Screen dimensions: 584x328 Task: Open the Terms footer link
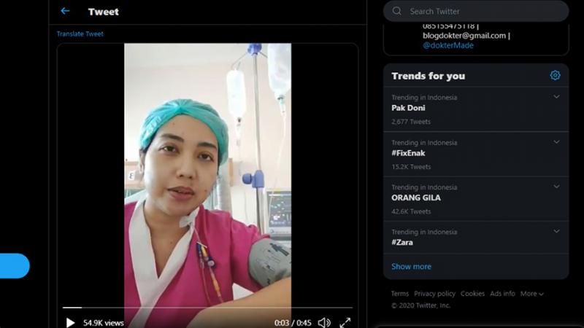(x=399, y=294)
